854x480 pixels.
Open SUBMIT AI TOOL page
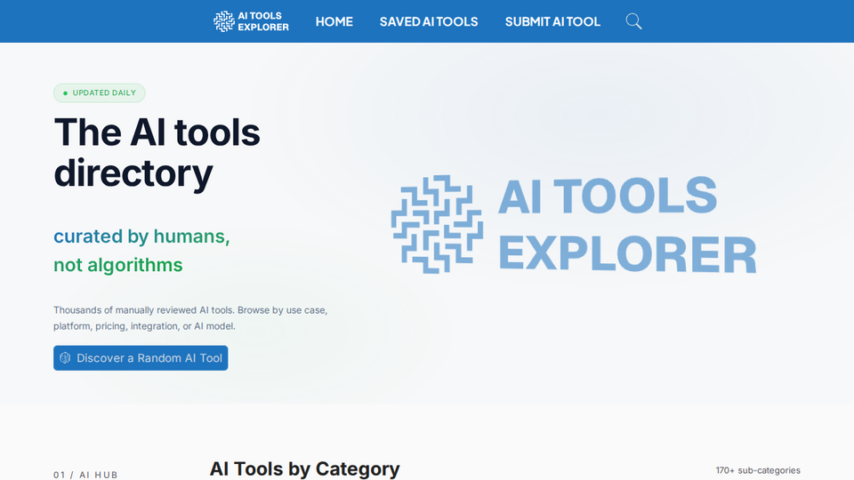[x=552, y=21]
